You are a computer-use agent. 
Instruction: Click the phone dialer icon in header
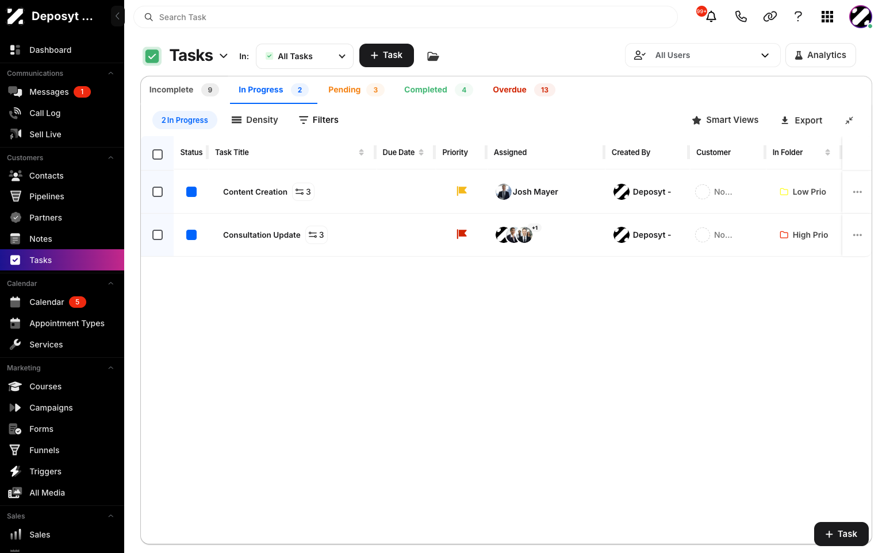[x=741, y=17]
